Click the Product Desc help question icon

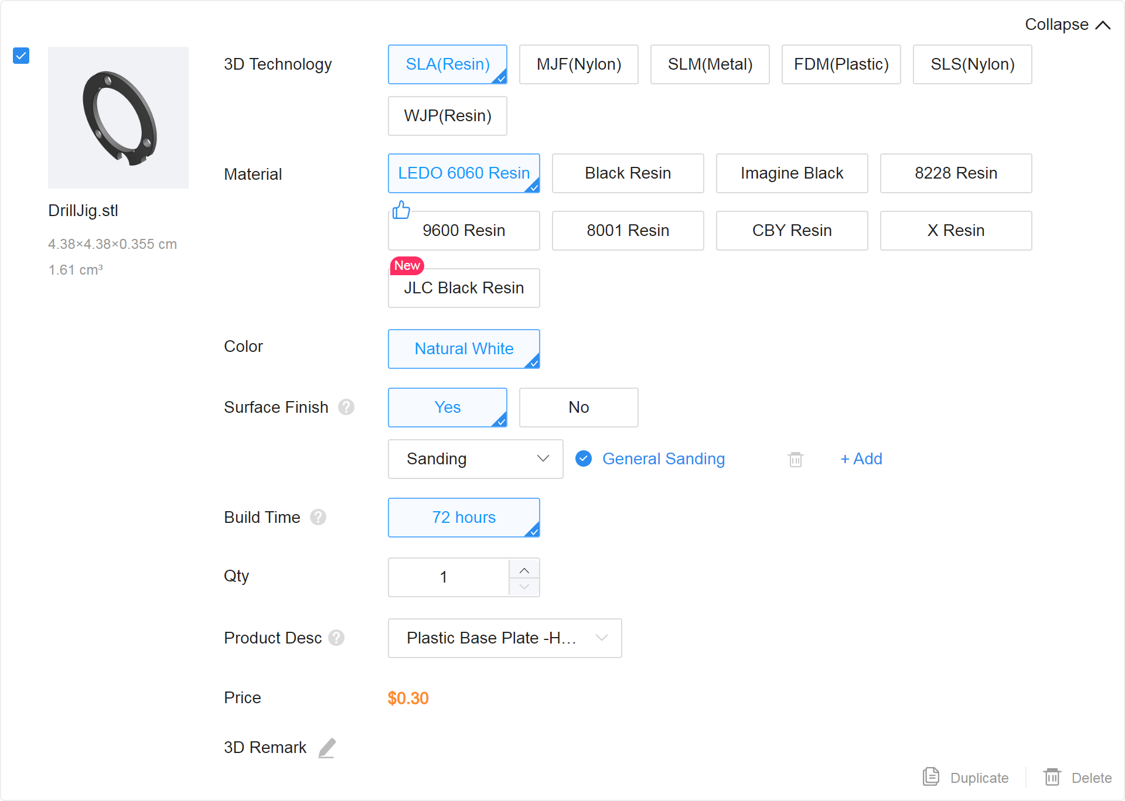click(x=336, y=638)
